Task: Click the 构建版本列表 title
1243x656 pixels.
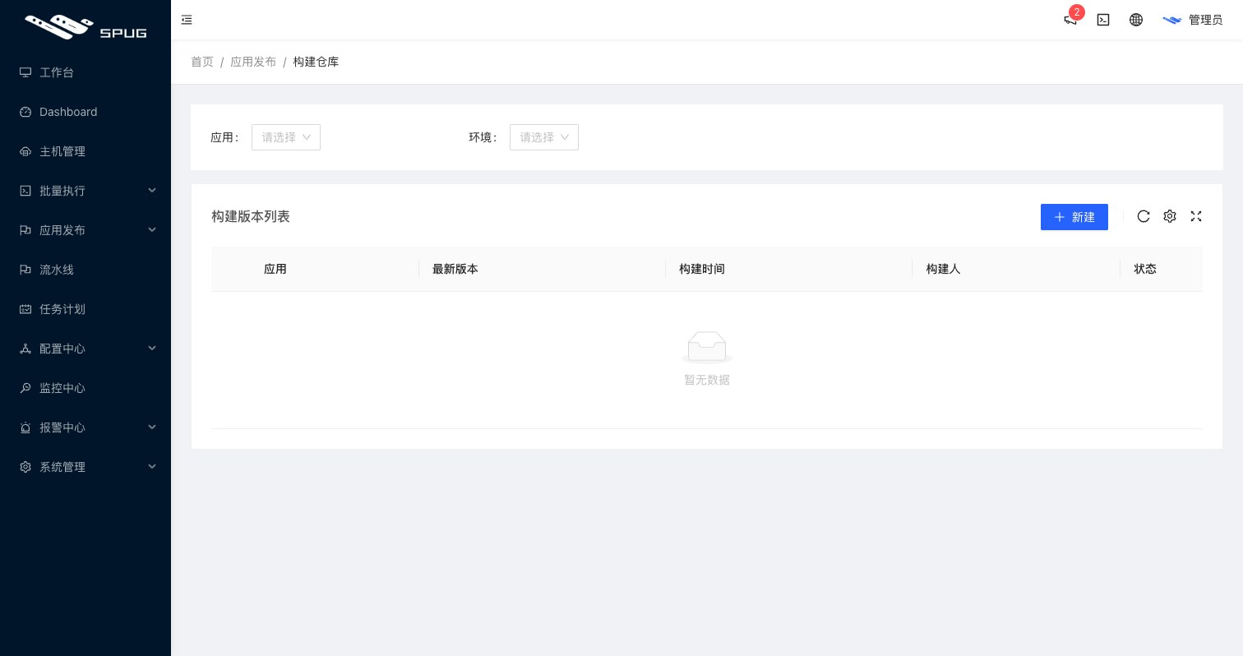Action: 251,216
